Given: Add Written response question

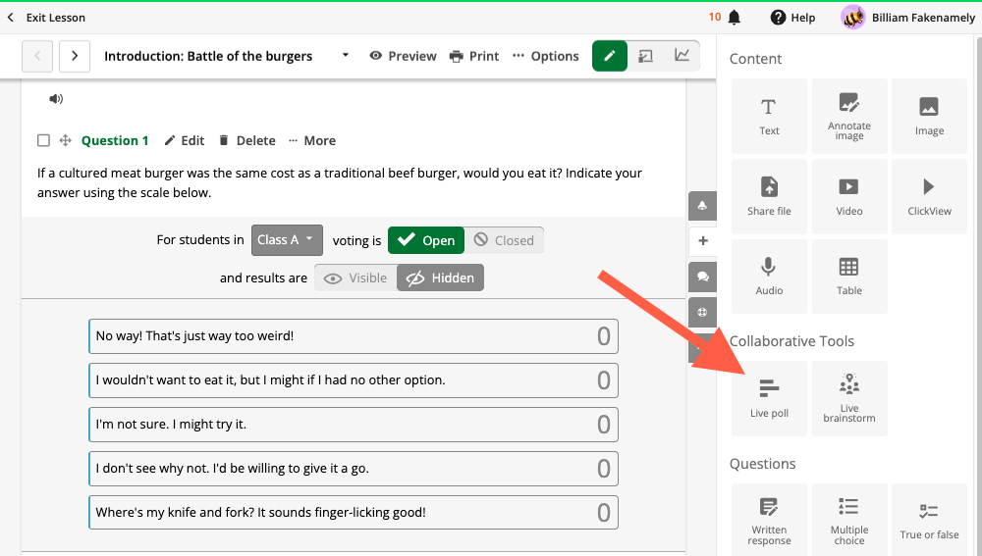Looking at the screenshot, I should click(x=769, y=521).
